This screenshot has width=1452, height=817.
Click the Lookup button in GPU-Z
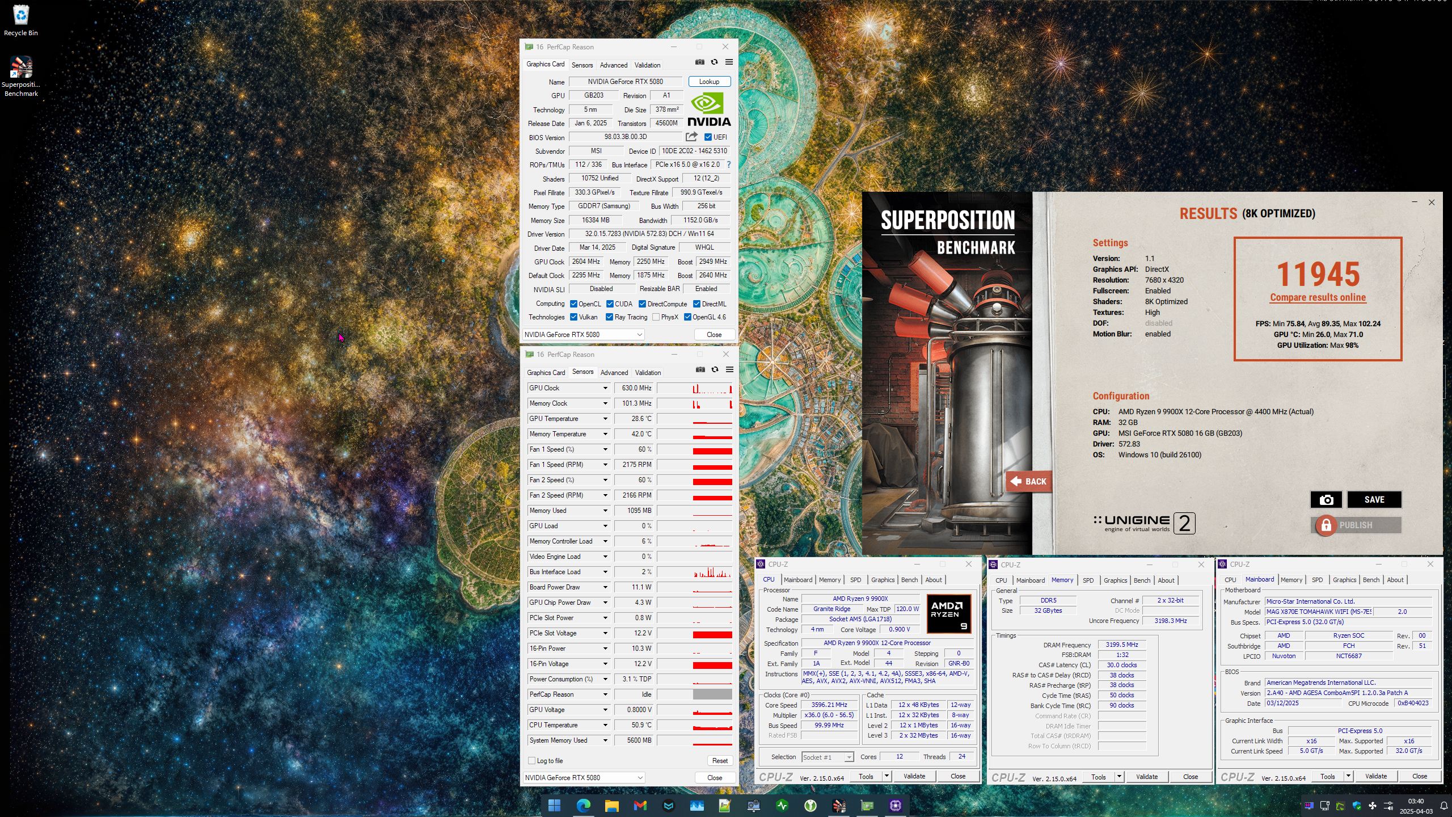coord(709,82)
